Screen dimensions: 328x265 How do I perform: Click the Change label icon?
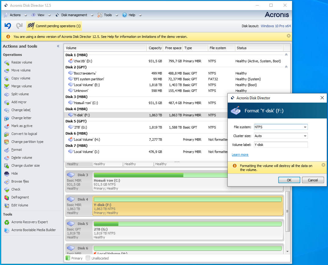(7, 110)
